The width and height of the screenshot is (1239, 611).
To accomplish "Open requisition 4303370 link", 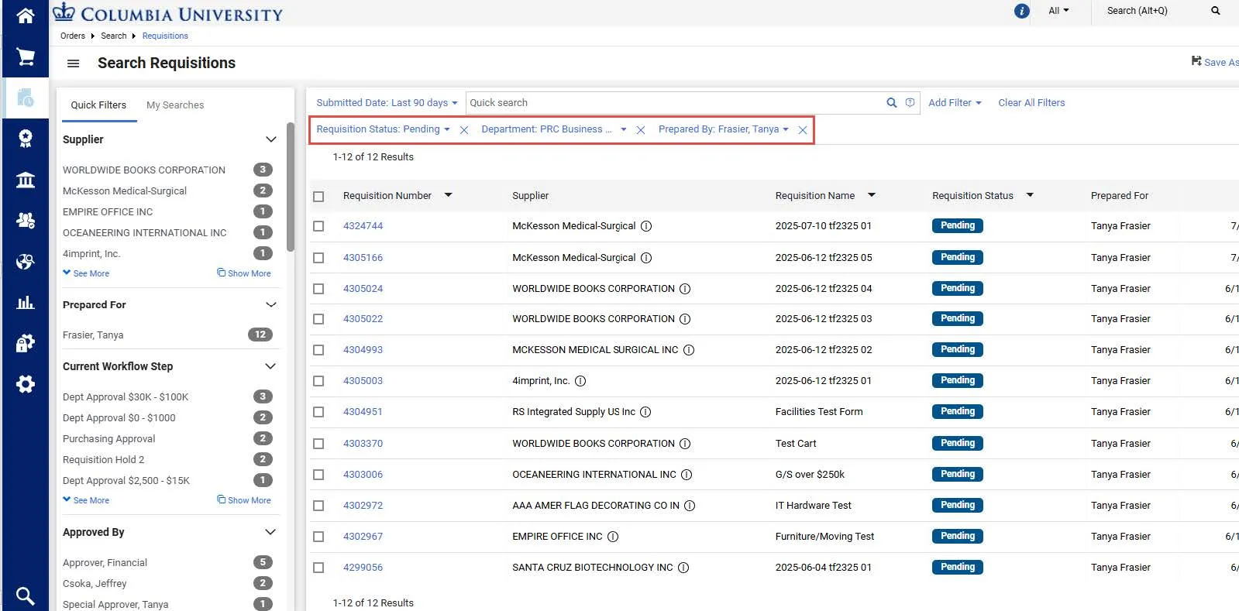I will 363,444.
